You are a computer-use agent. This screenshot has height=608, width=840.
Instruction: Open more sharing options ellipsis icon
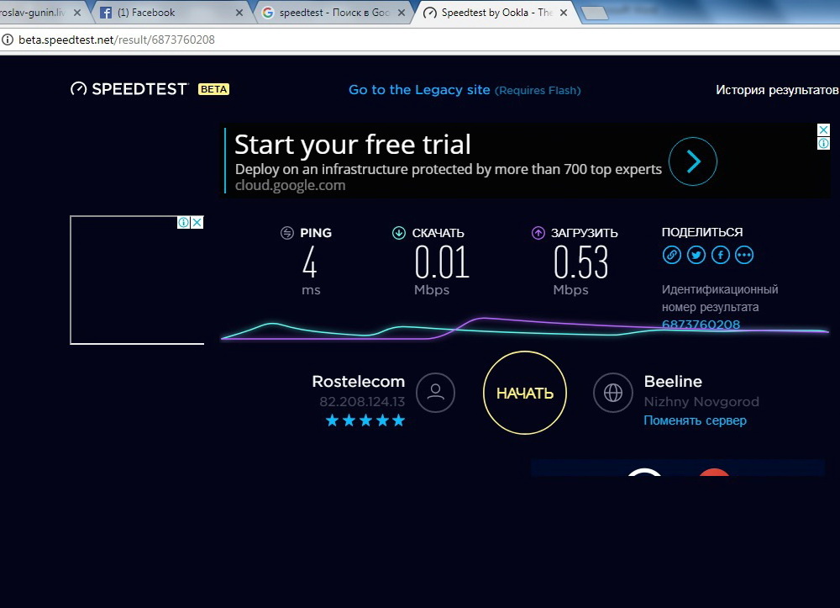pyautogui.click(x=744, y=255)
